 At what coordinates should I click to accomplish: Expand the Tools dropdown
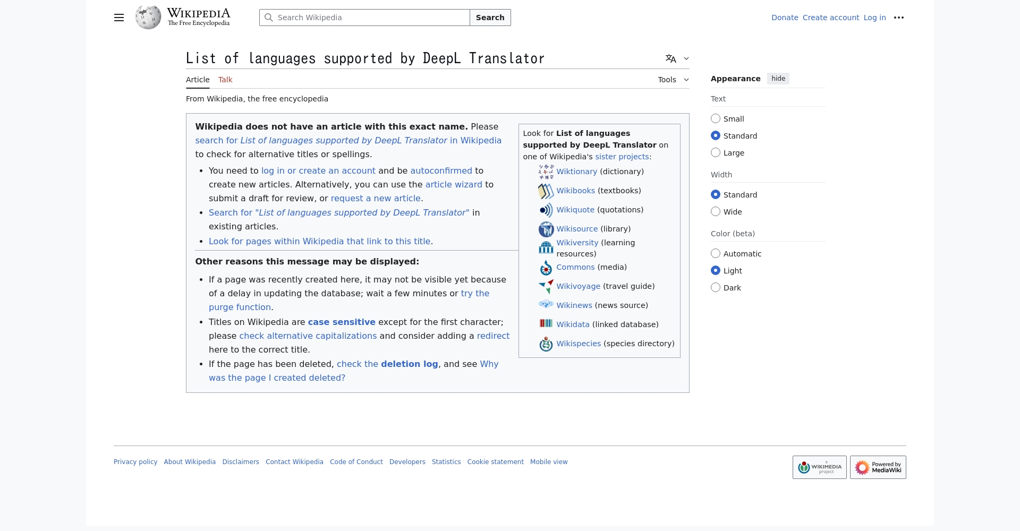point(673,80)
